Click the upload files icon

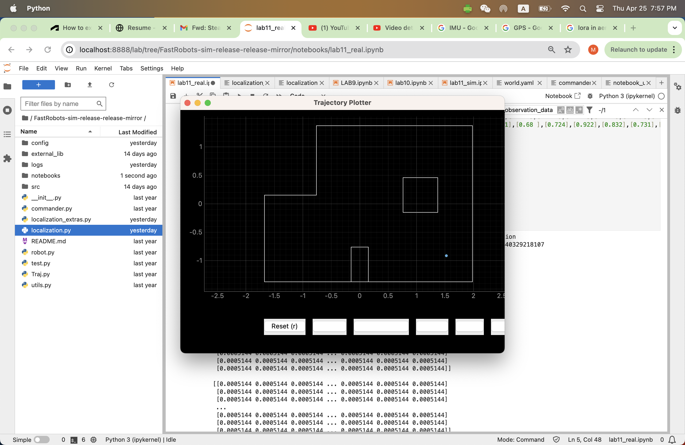click(90, 85)
